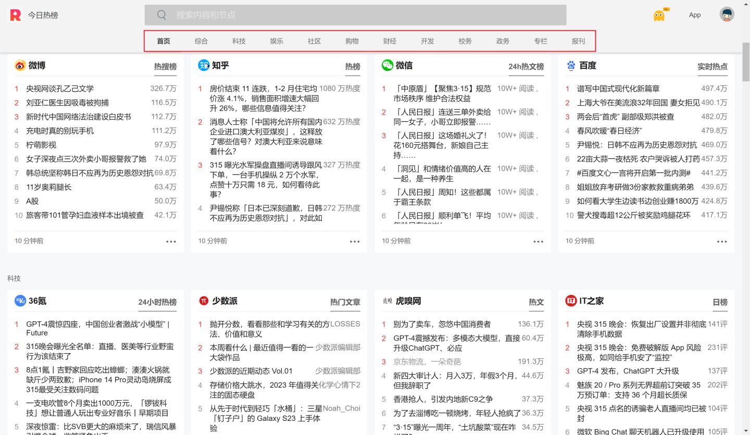Click the 微信 icon beside 24h热文榜
750x435 pixels.
[386, 65]
